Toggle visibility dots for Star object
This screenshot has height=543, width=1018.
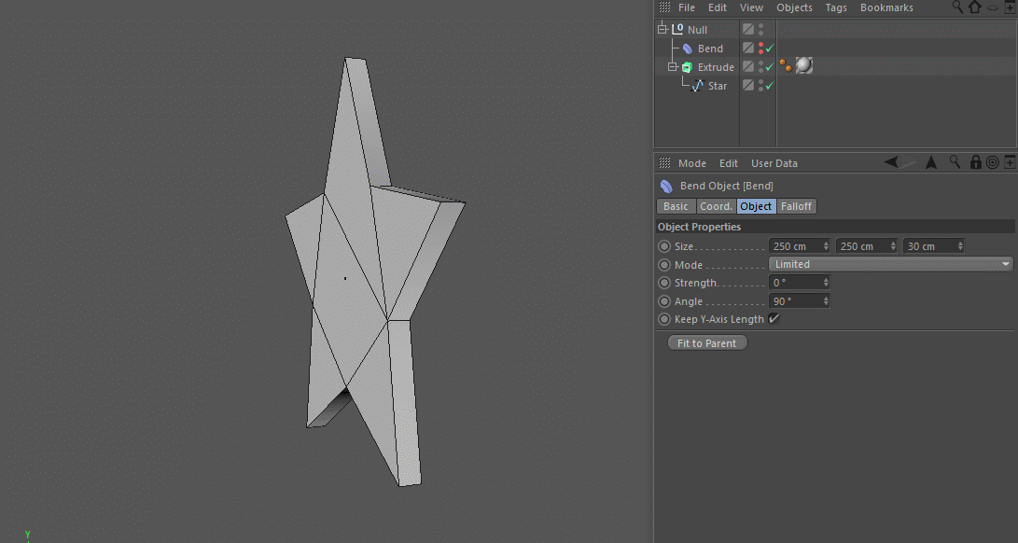(760, 86)
